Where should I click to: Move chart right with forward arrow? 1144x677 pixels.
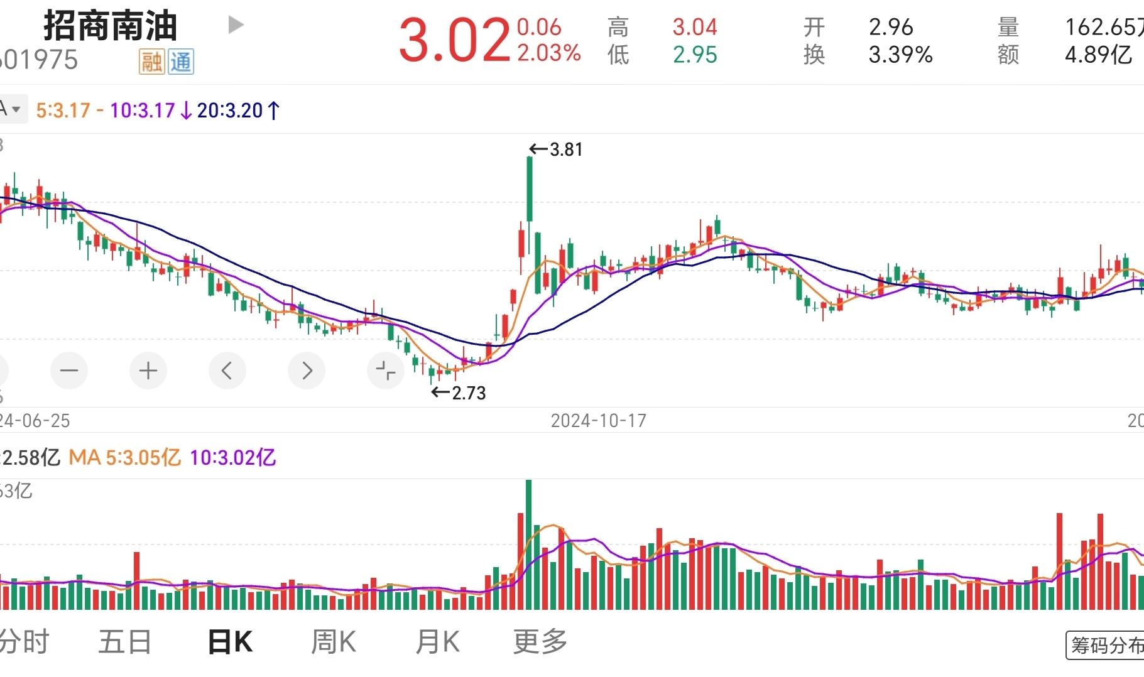pyautogui.click(x=307, y=371)
